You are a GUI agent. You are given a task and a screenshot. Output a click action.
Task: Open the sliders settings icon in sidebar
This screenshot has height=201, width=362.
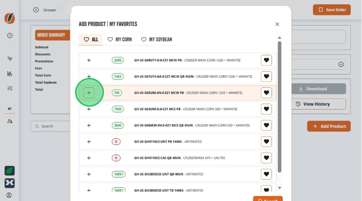click(x=10, y=88)
